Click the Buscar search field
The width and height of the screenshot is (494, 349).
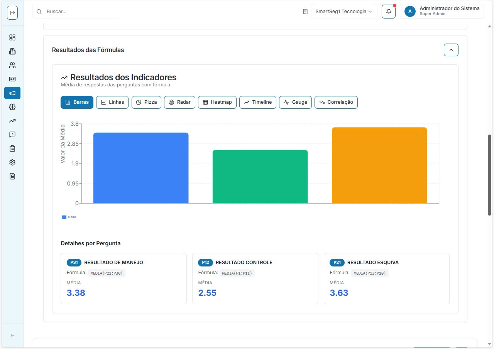[81, 12]
